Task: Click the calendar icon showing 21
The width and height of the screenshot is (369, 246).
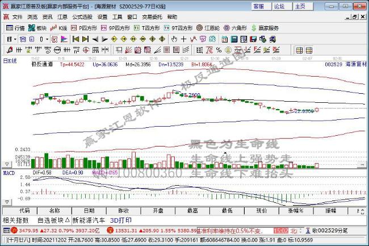Action: [224, 39]
